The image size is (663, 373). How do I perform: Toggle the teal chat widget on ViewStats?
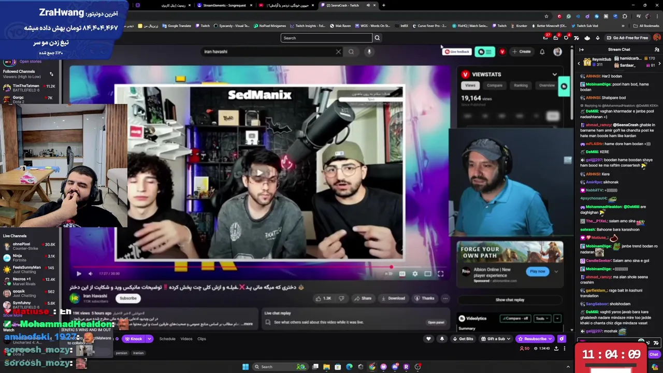pyautogui.click(x=564, y=87)
